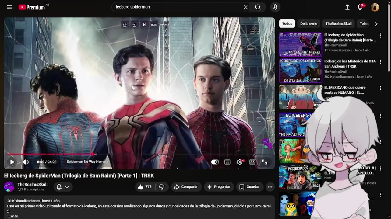Open TheRealmsSkull channel name link

[x=32, y=185]
